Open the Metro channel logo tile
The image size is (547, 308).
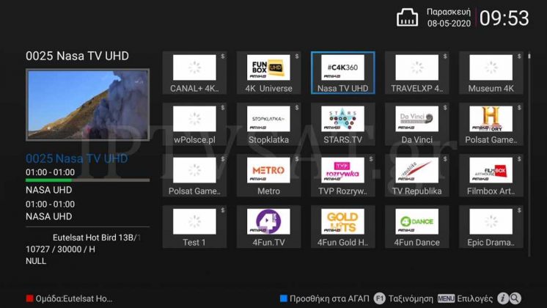coord(268,170)
